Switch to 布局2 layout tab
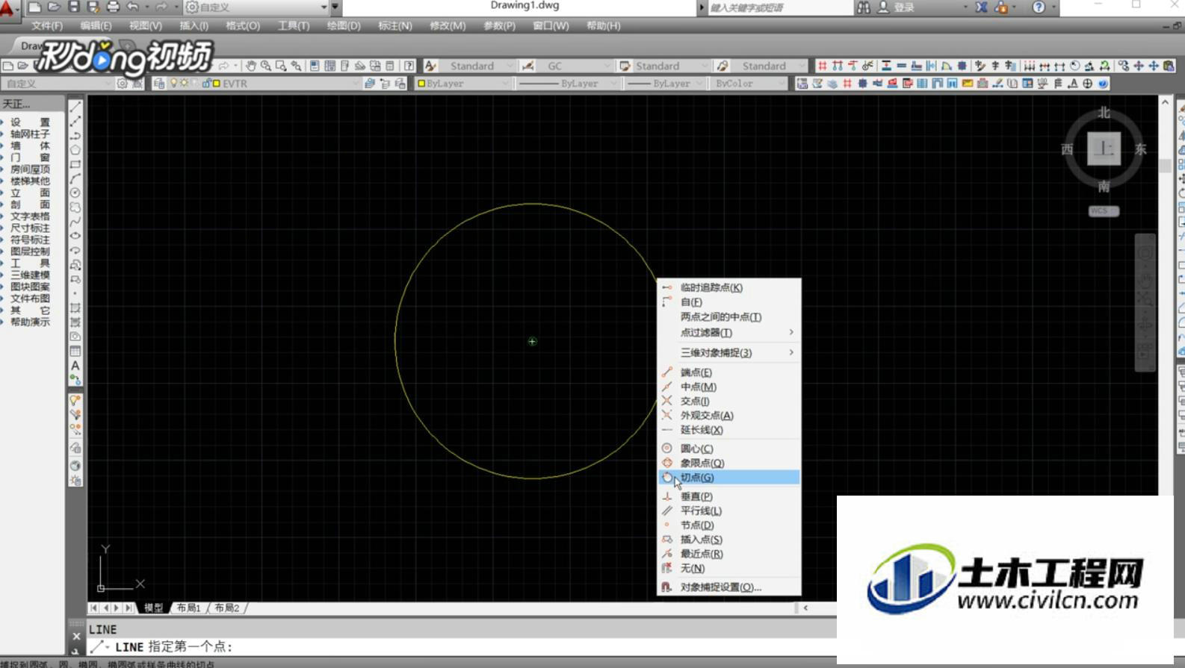 tap(227, 608)
